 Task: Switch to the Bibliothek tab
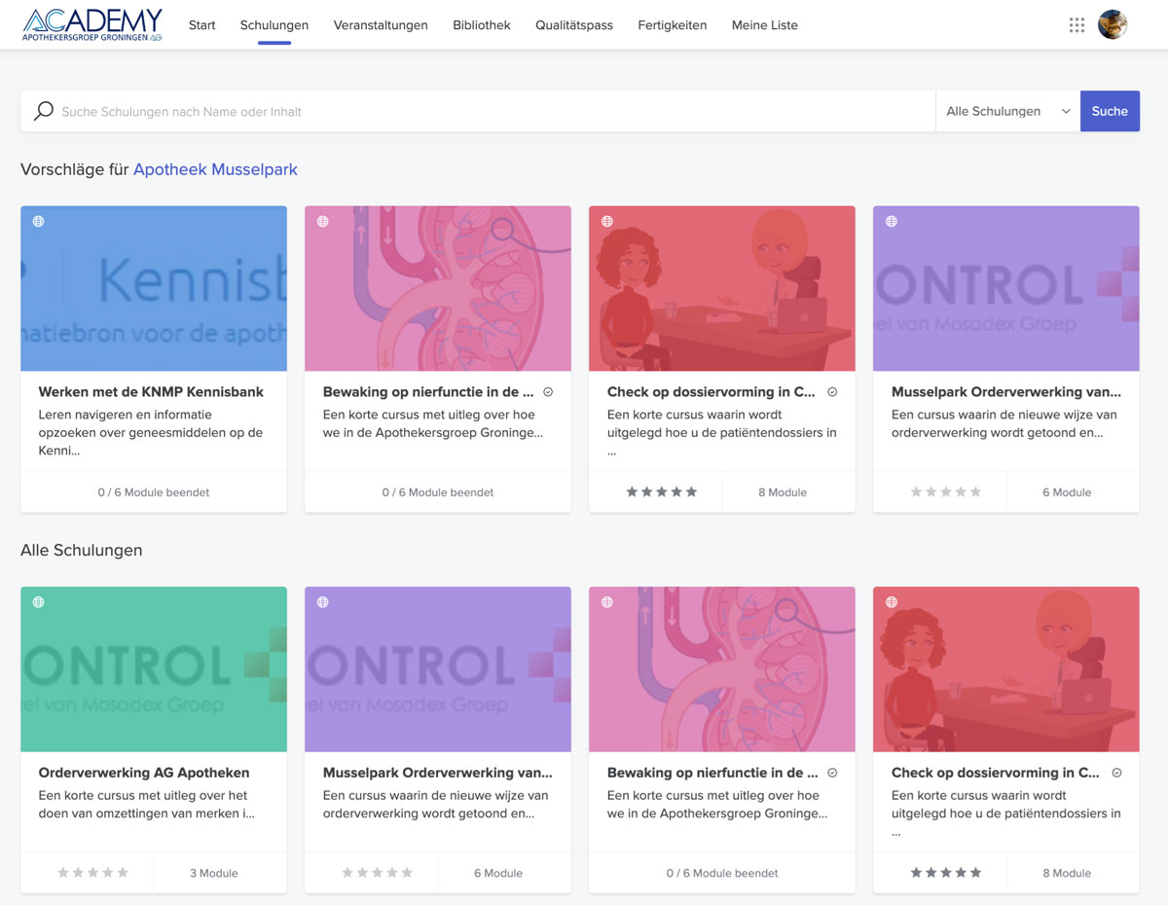[482, 25]
